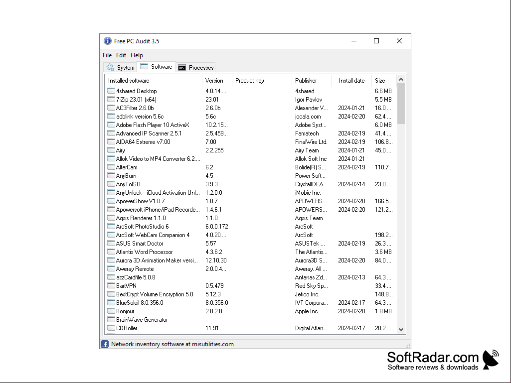The image size is (511, 383).
Task: Click the icon beside BrainWave Generator
Action: click(x=111, y=319)
